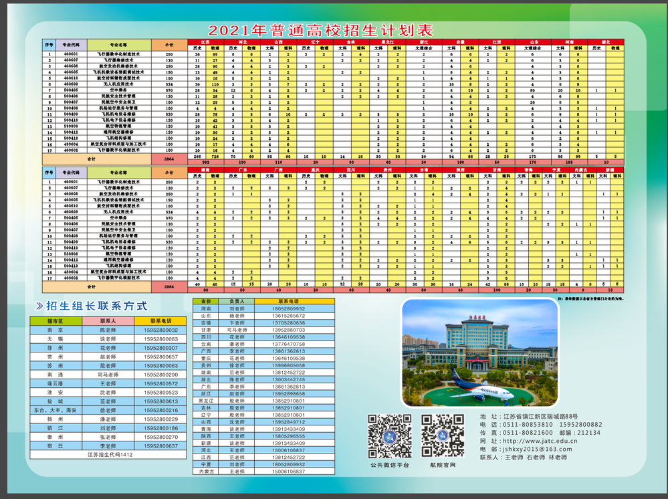The image size is (668, 499).
Task: Click the double chevron before 招生组长联系方式
Action: 39,306
